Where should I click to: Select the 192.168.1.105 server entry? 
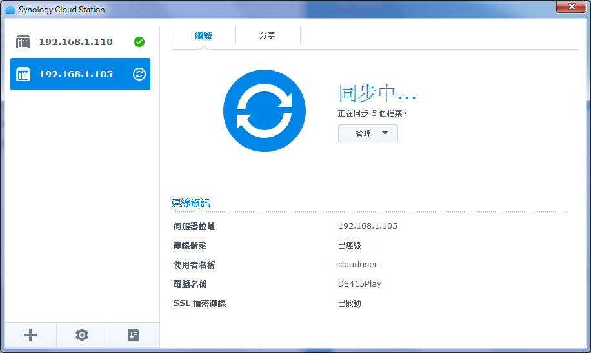pyautogui.click(x=80, y=74)
